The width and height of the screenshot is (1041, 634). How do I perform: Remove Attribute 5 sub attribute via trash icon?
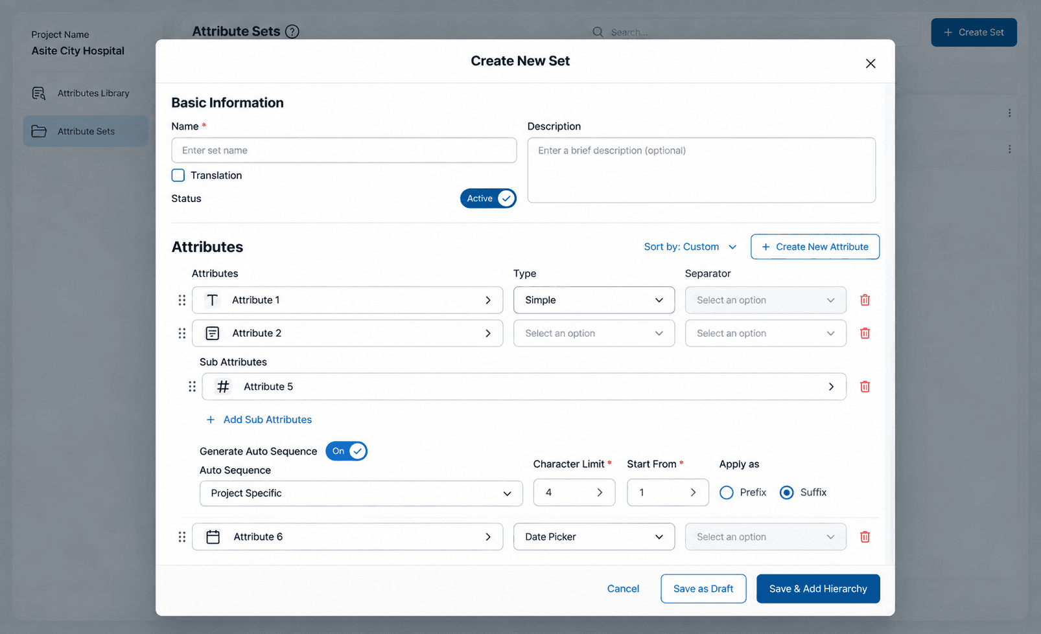(x=865, y=387)
